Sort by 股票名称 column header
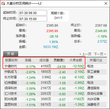This screenshot has height=109, width=110. [11, 60]
